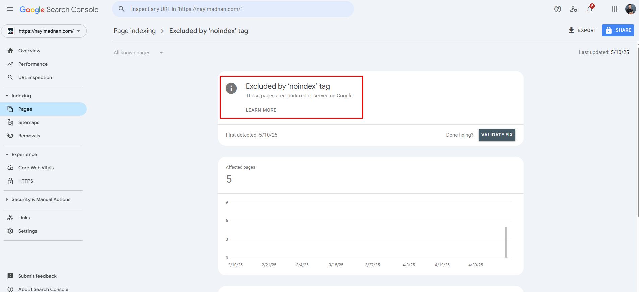Open the hamburger main menu
The width and height of the screenshot is (639, 292).
click(10, 9)
